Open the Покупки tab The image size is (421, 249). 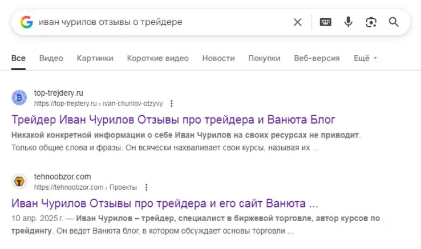click(x=264, y=58)
